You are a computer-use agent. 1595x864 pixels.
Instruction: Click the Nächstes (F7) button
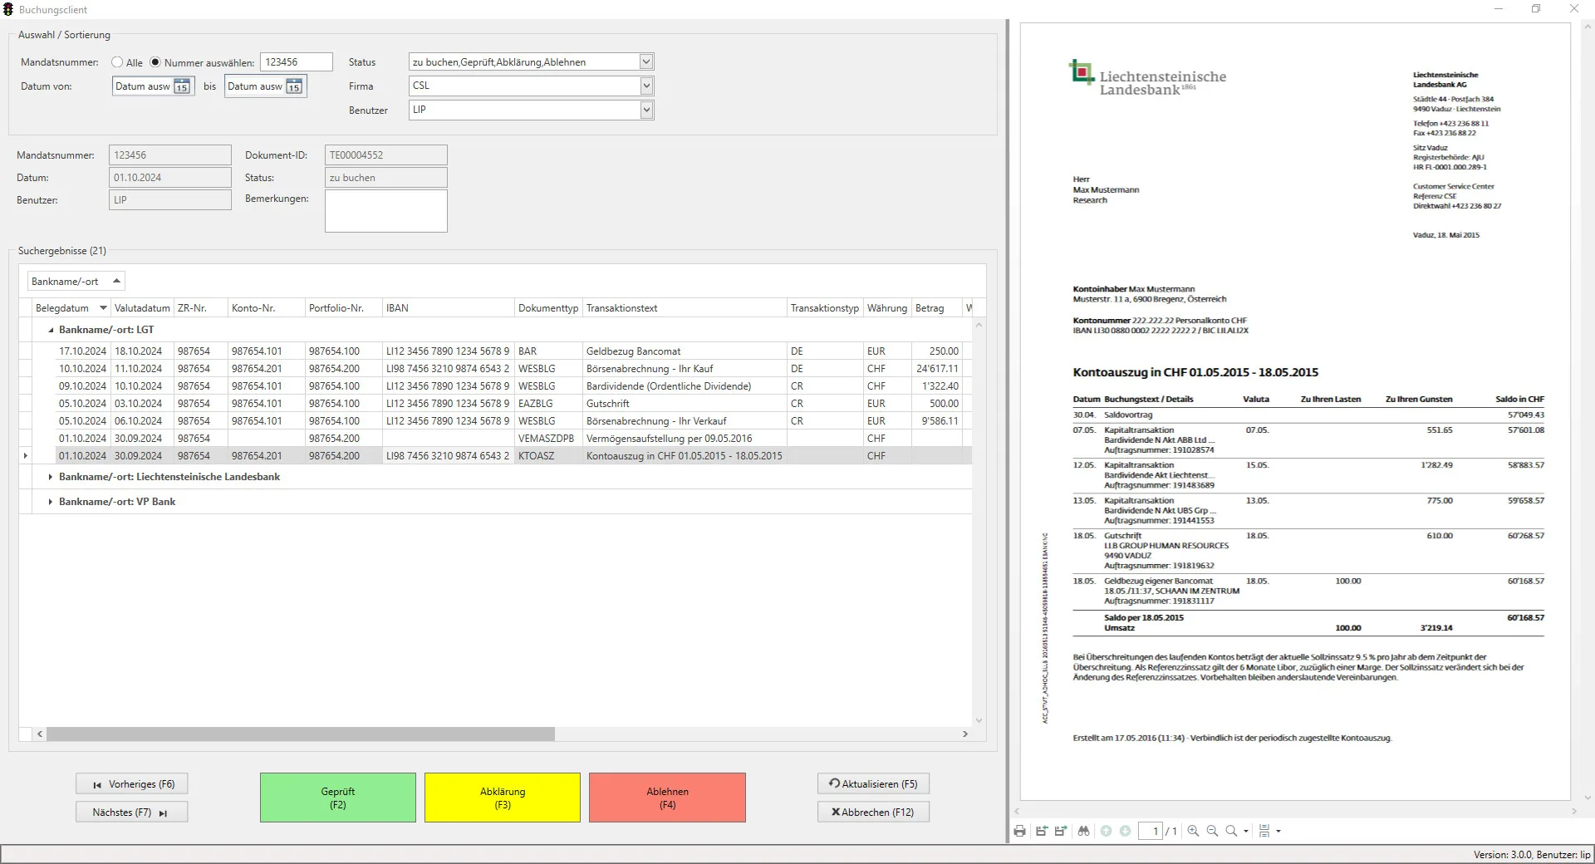(132, 812)
